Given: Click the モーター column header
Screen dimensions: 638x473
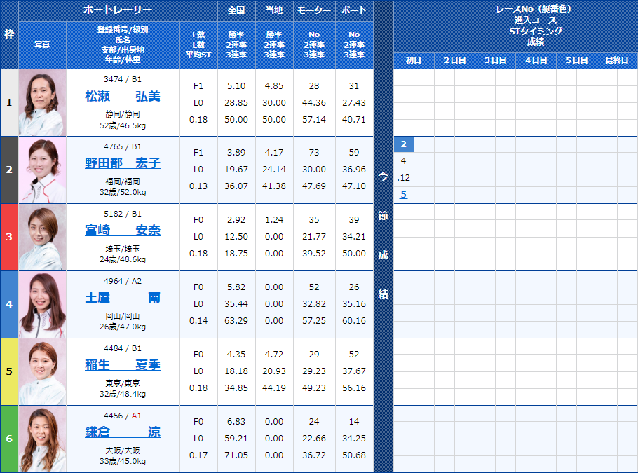Looking at the screenshot, I should click(314, 11).
